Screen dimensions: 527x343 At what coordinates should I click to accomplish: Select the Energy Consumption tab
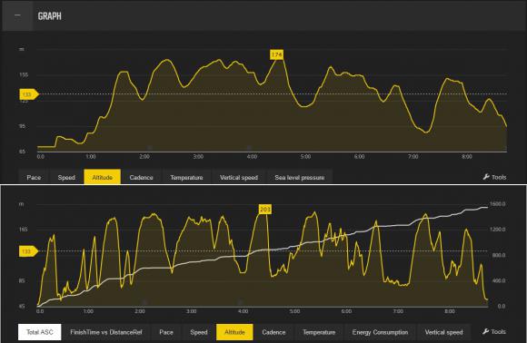[380, 332]
